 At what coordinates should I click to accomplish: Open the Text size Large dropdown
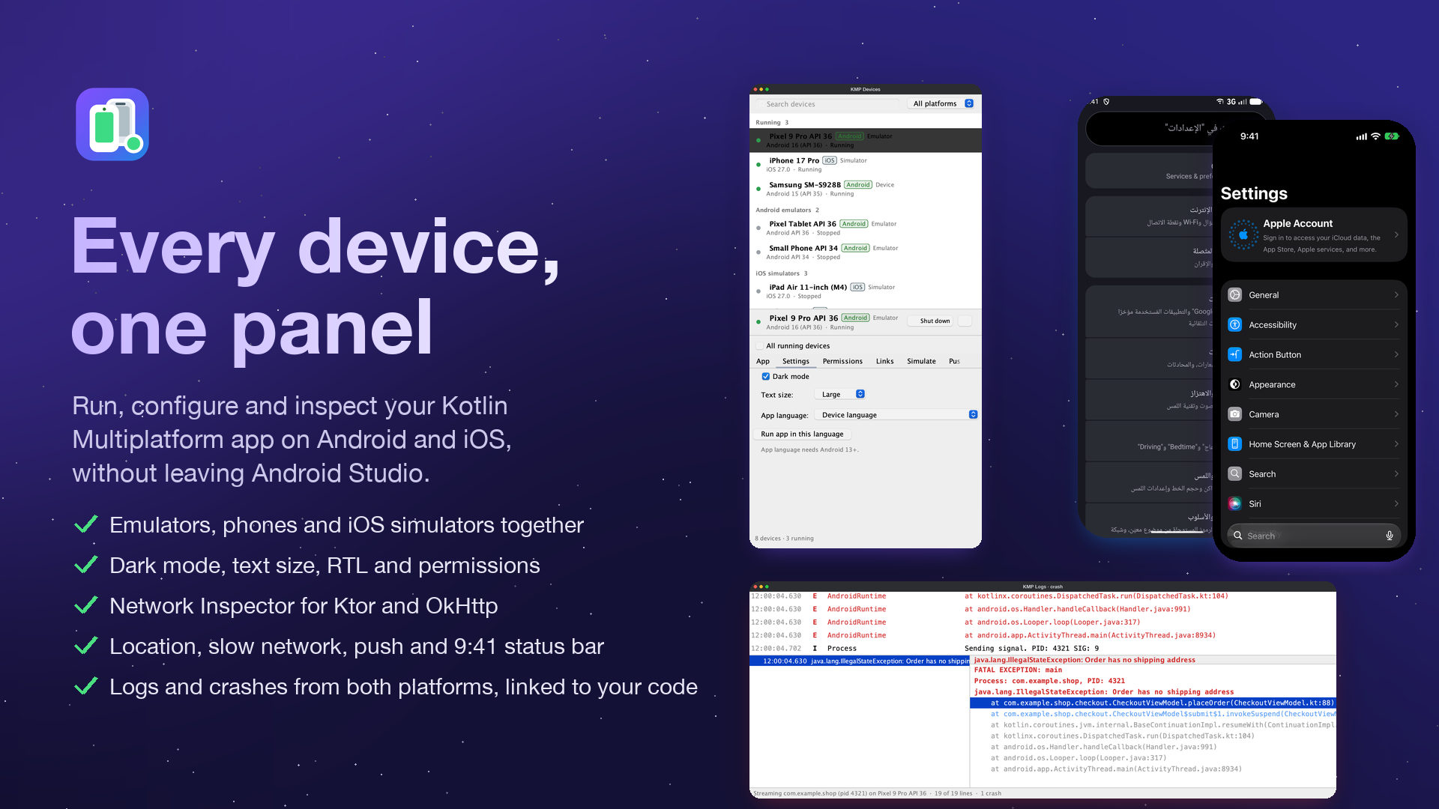click(840, 394)
